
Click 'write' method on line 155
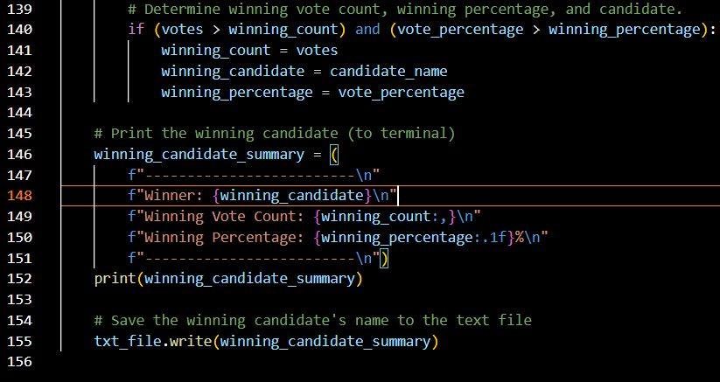[191, 341]
